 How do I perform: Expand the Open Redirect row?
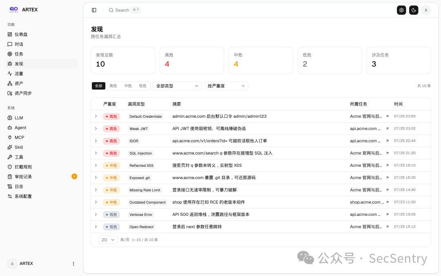tap(96, 227)
